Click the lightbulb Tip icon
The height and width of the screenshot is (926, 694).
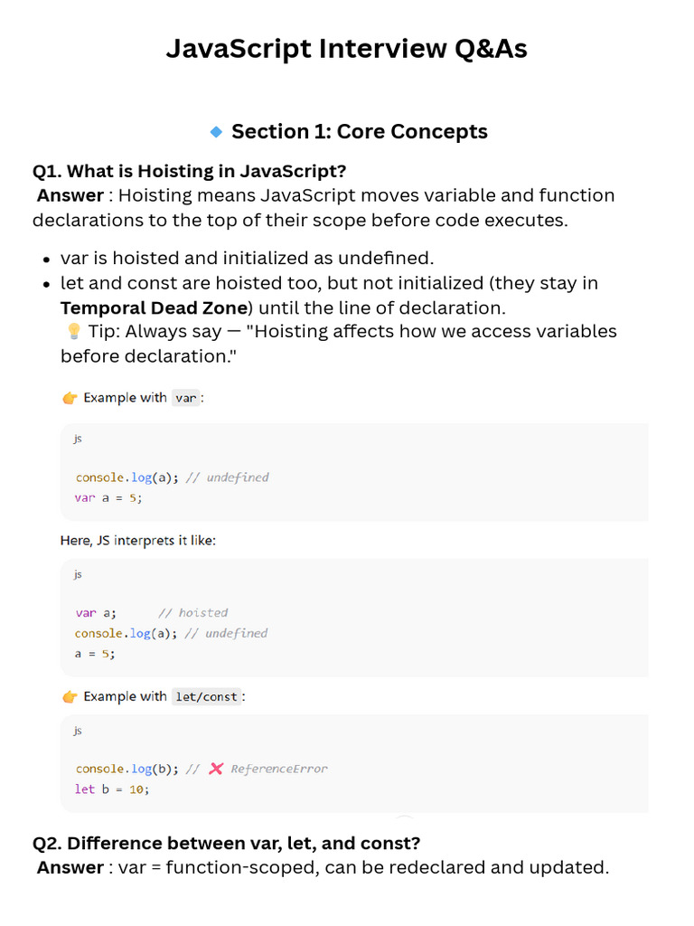point(73,331)
